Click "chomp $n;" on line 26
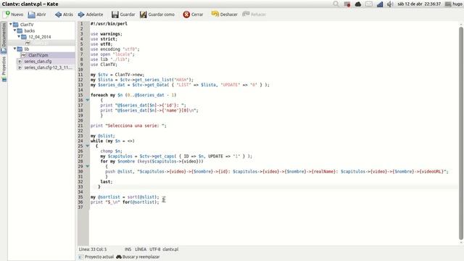The image size is (464, 261). tap(111, 152)
